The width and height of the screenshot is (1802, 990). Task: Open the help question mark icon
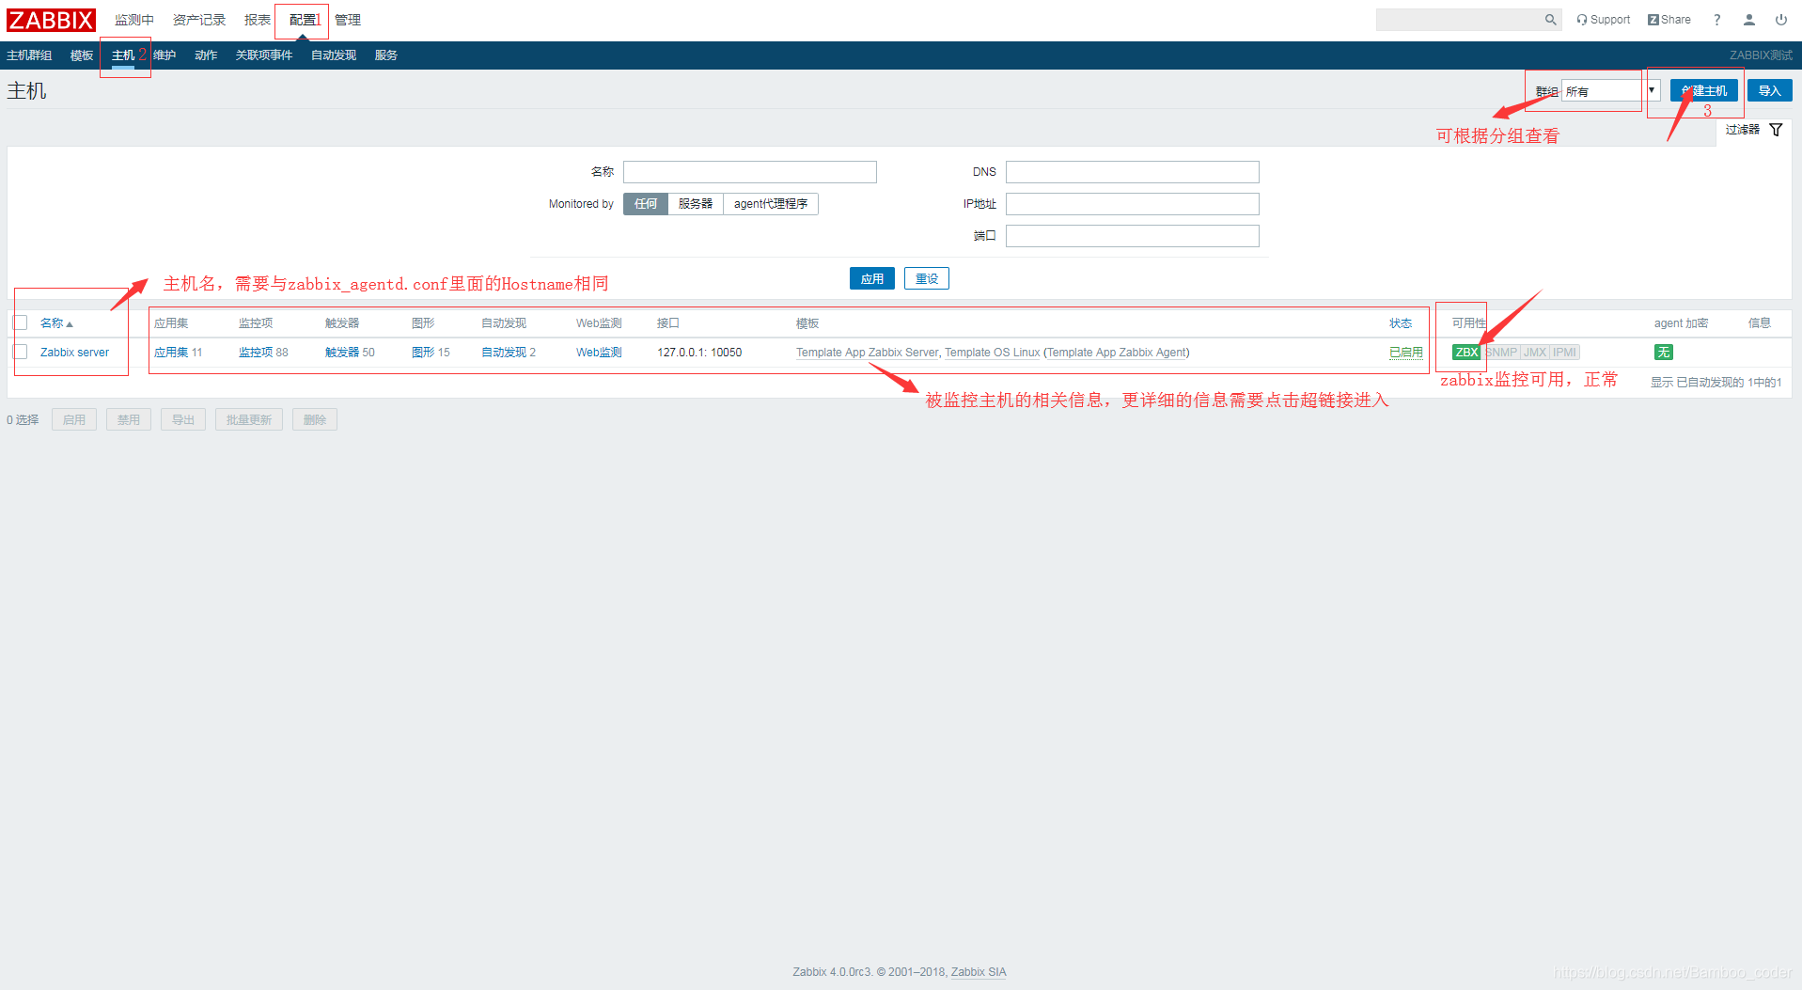[x=1717, y=20]
